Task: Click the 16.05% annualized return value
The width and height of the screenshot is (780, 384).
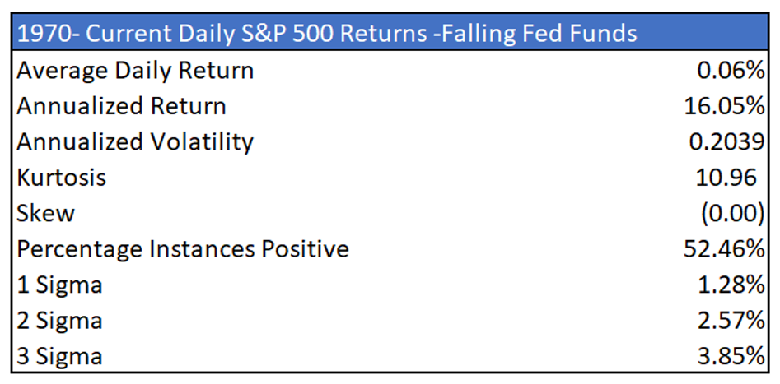Action: 724,106
